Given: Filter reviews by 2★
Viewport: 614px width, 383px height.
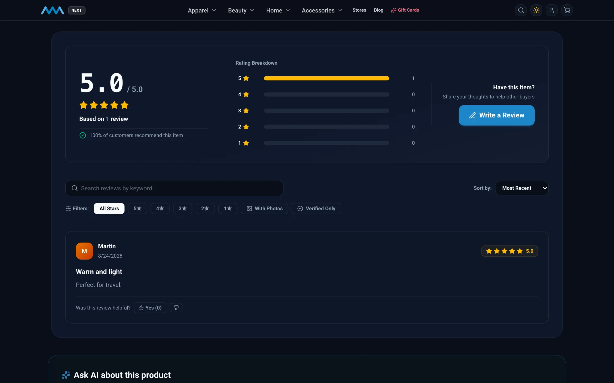Looking at the screenshot, I should (205, 209).
